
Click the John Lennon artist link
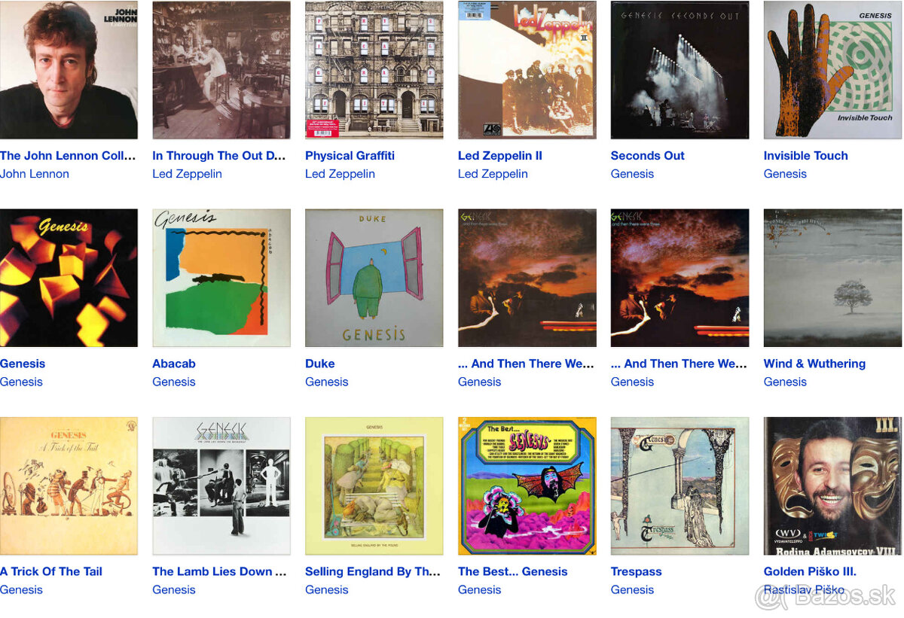(x=35, y=174)
